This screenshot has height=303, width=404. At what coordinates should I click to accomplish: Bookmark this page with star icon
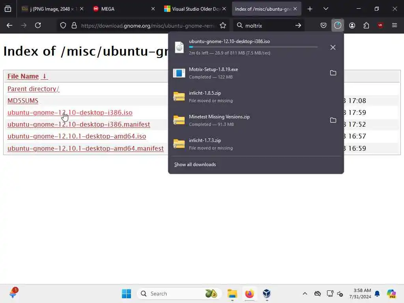point(223,26)
